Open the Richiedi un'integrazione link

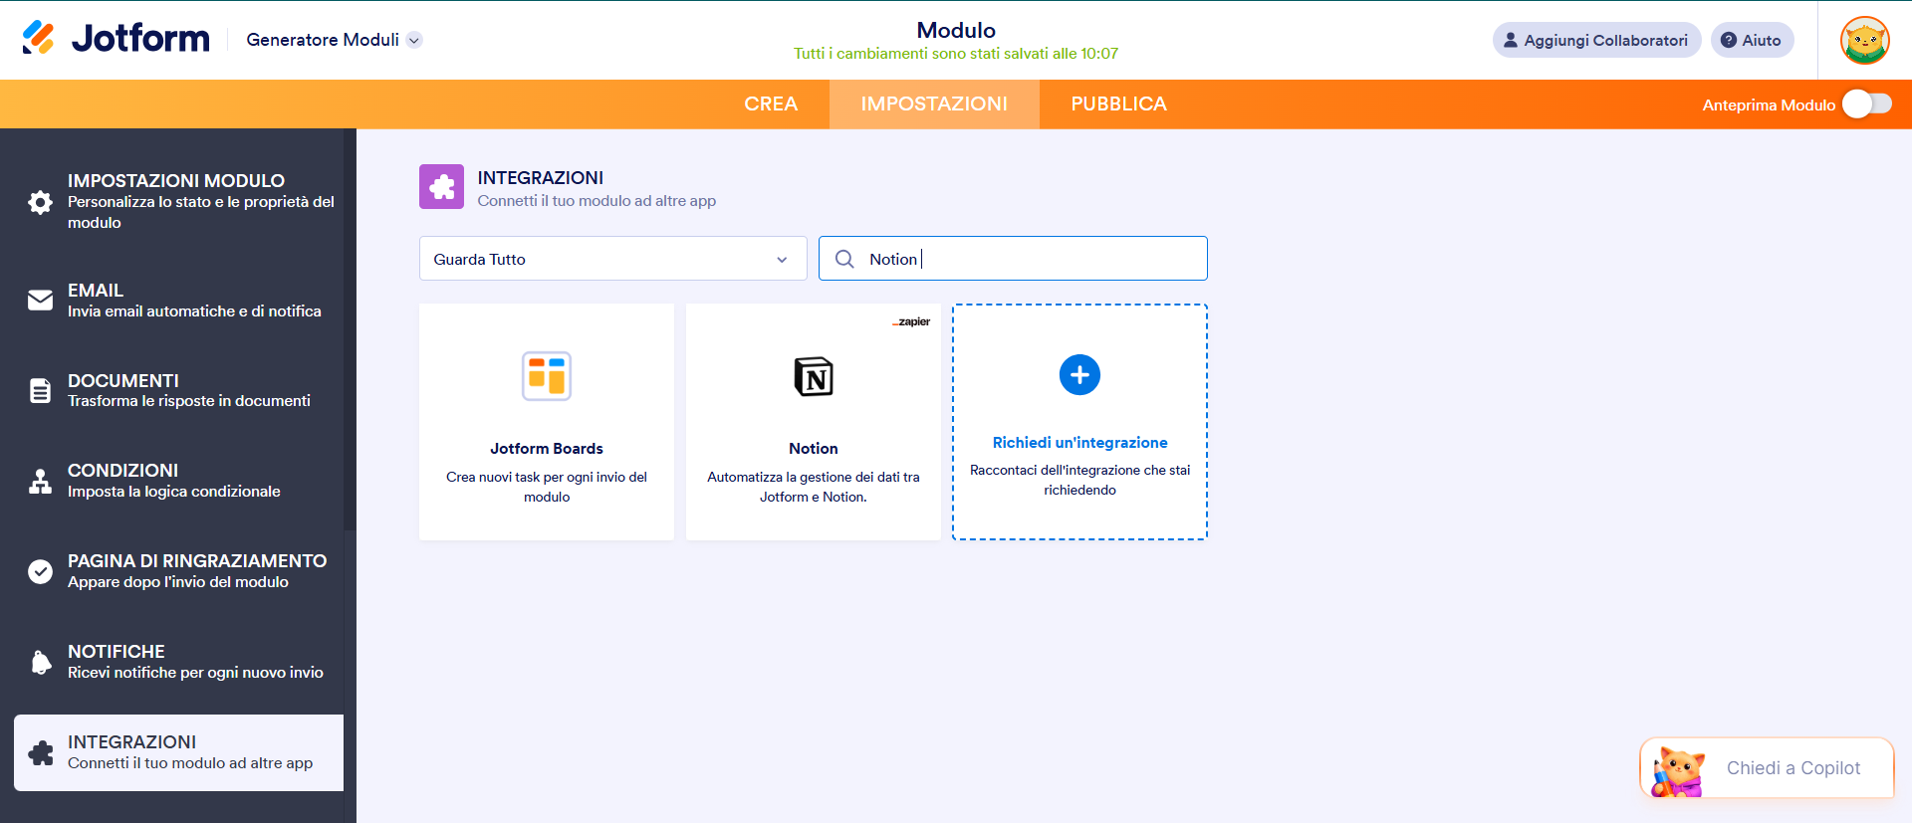point(1079,443)
